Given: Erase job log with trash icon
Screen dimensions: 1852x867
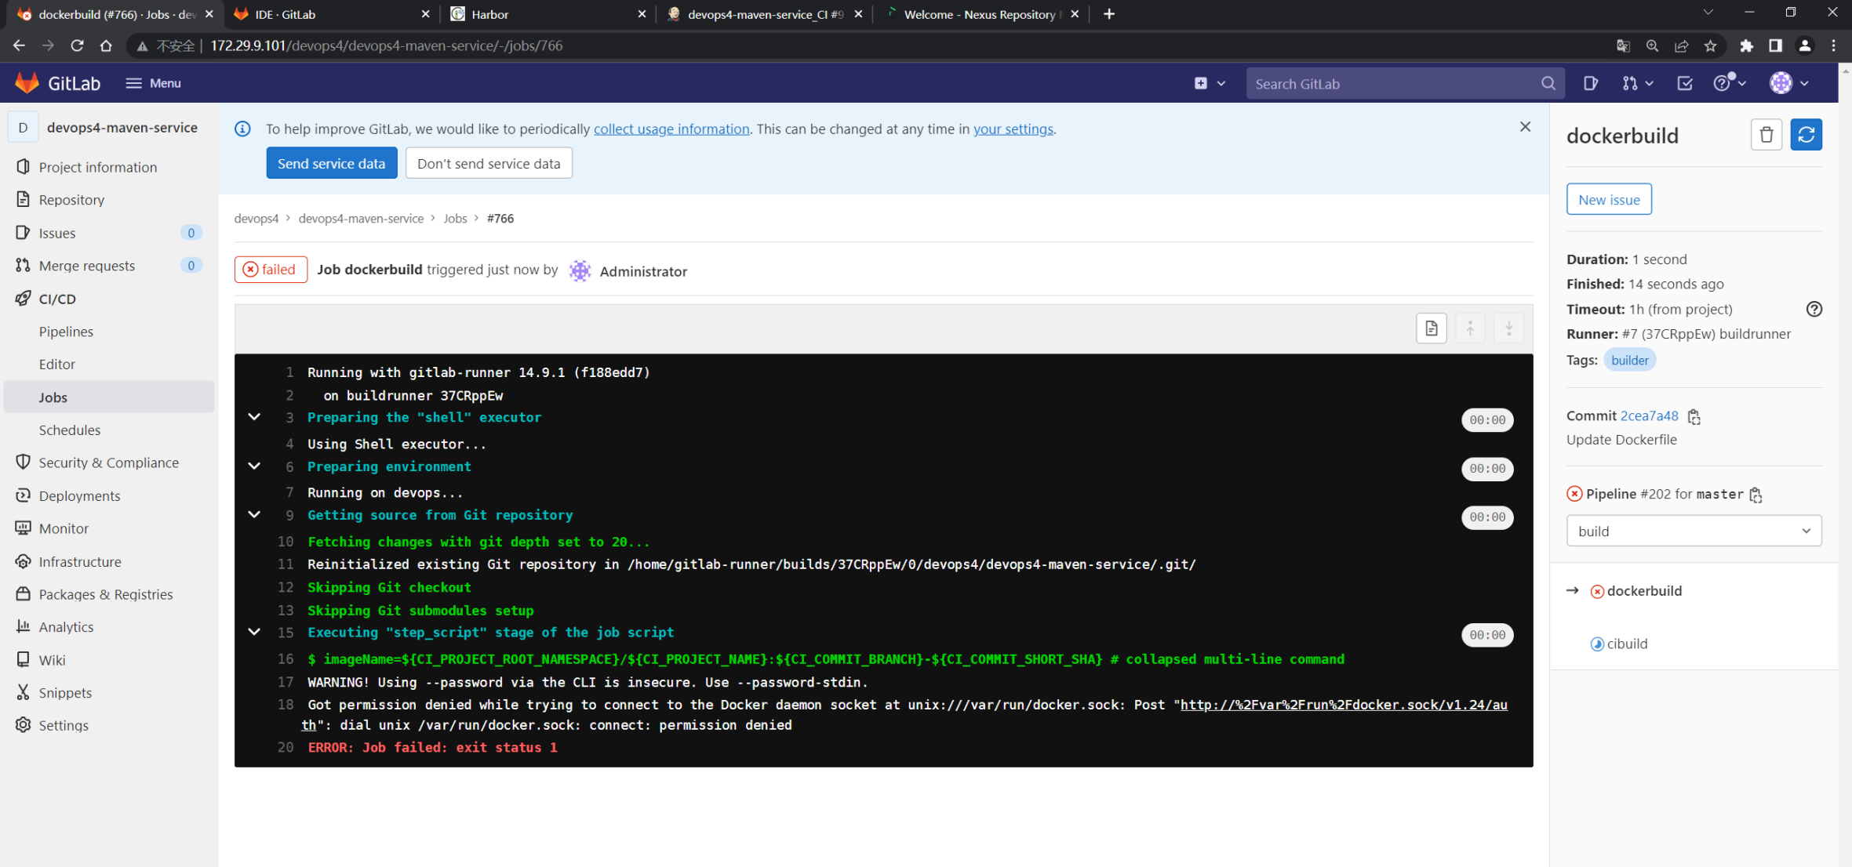Looking at the screenshot, I should [x=1766, y=135].
